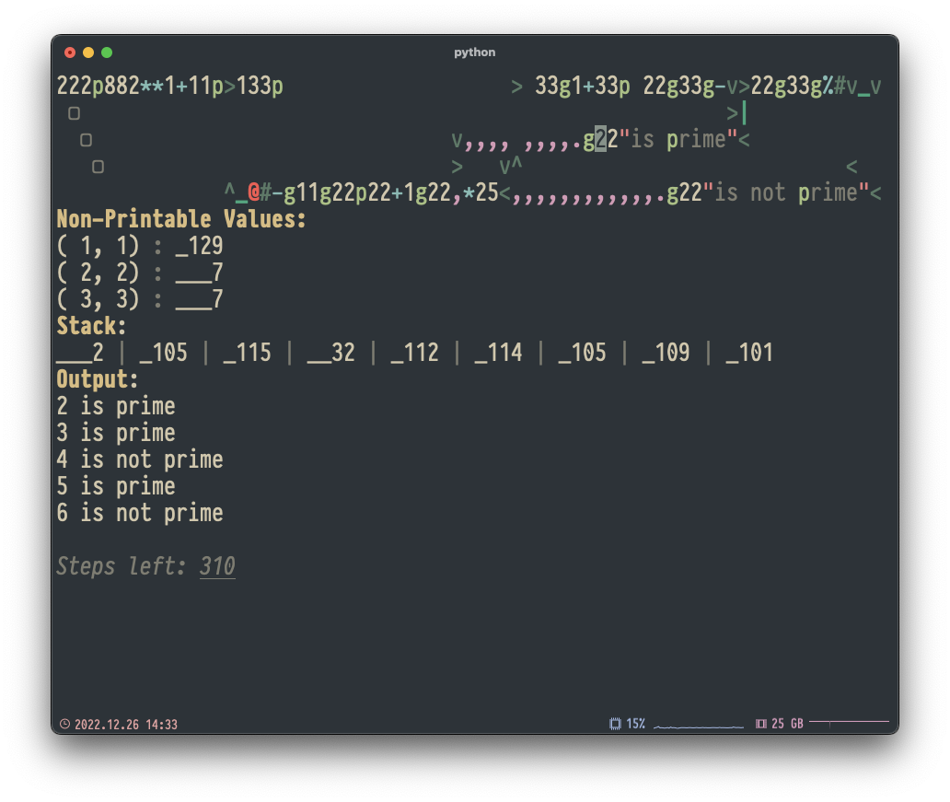950x802 pixels.
Task: Click the date '2022.12.26 14:33'
Action: pyautogui.click(x=126, y=725)
